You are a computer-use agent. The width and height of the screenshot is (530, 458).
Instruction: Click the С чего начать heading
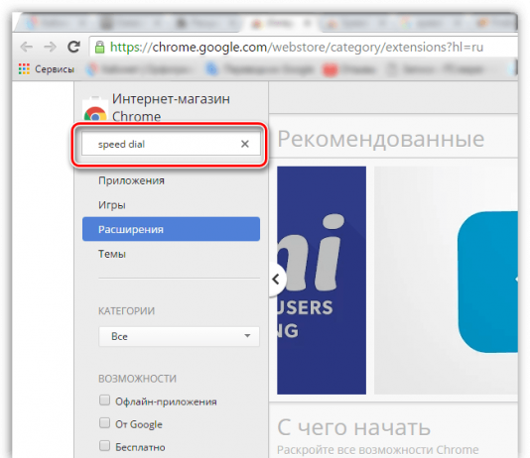point(353,427)
